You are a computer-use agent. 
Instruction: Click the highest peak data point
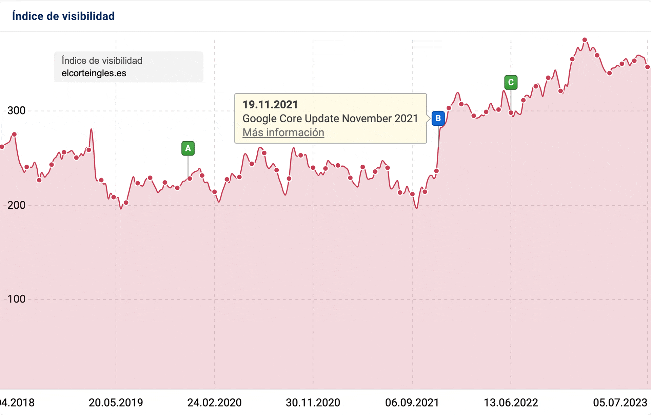(585, 40)
